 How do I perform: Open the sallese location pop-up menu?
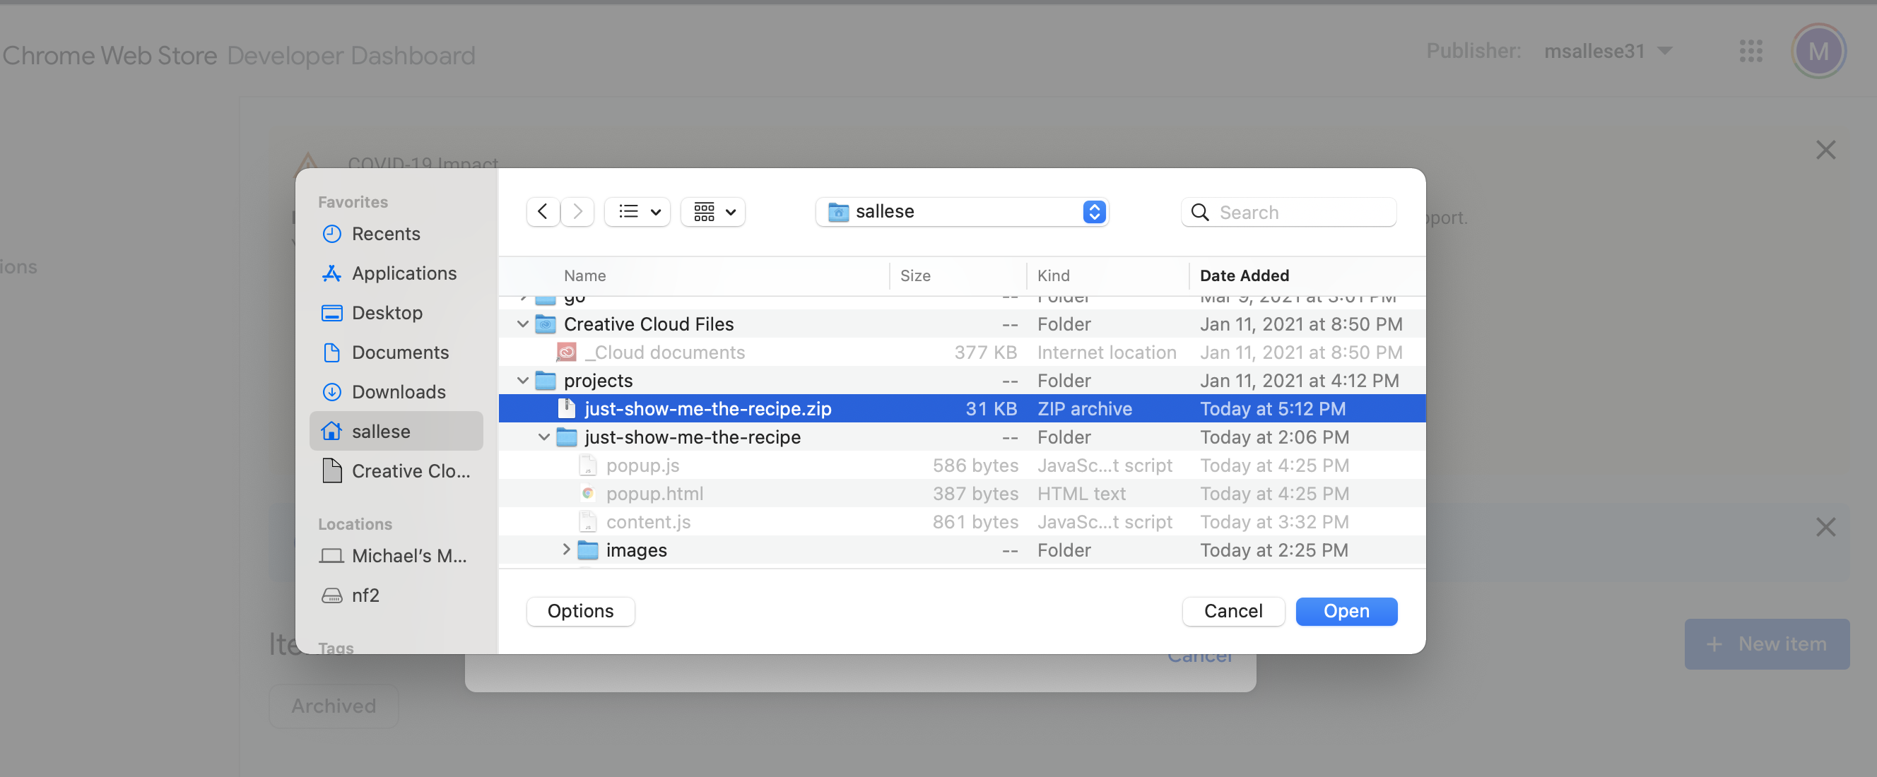(x=962, y=212)
